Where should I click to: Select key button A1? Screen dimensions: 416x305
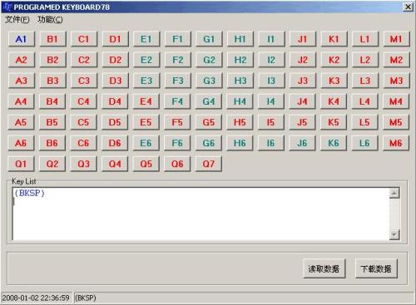click(x=22, y=39)
